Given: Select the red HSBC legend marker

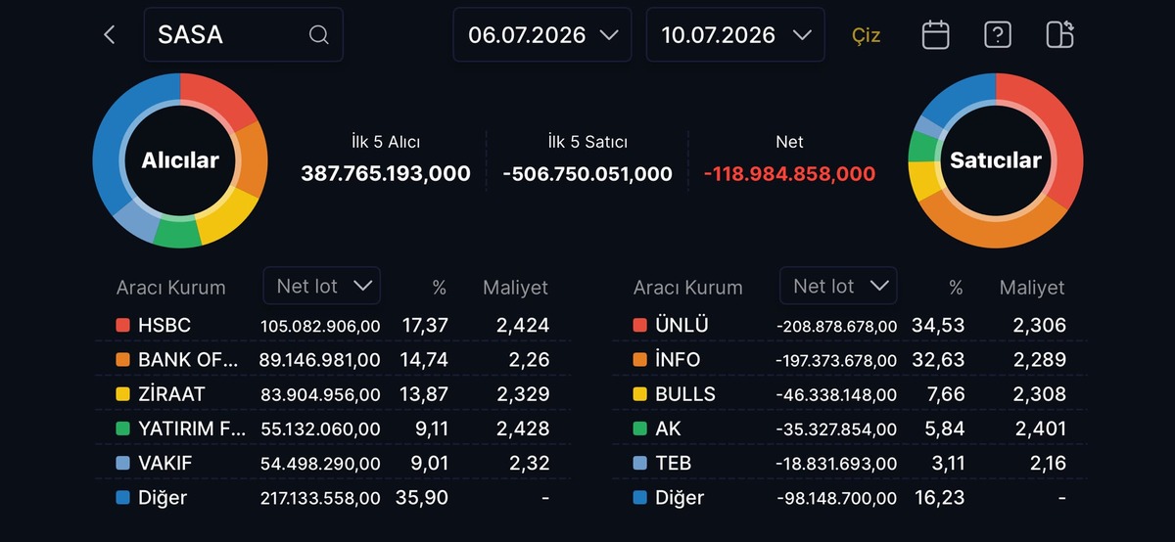Looking at the screenshot, I should tap(122, 325).
